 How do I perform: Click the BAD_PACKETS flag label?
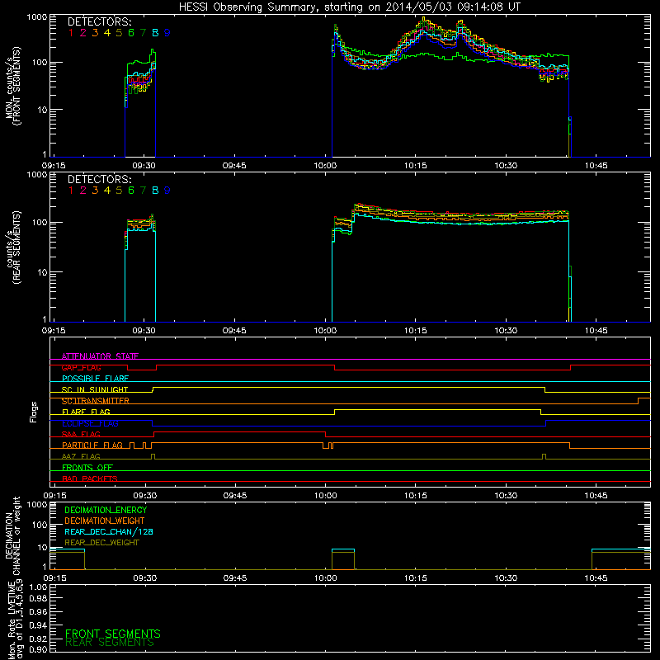(x=90, y=478)
